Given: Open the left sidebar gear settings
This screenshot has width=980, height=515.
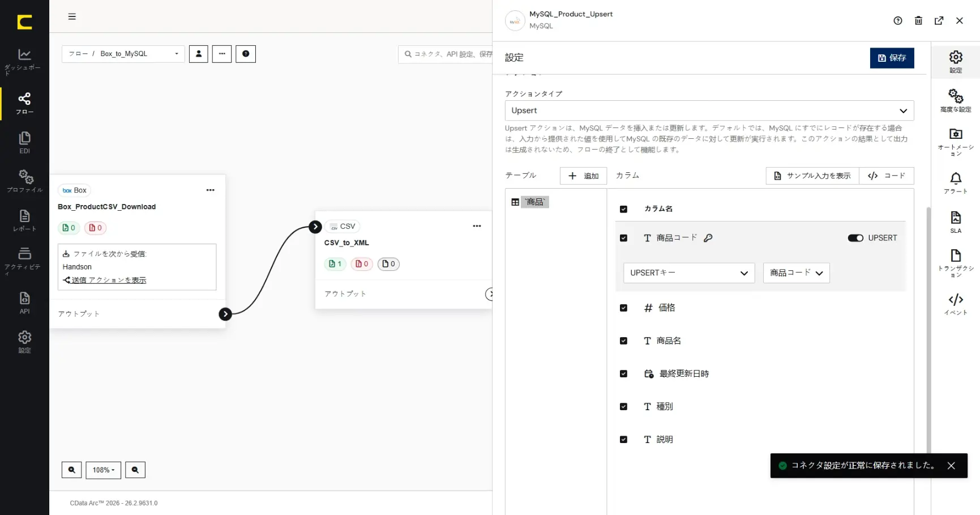Looking at the screenshot, I should click(x=24, y=342).
